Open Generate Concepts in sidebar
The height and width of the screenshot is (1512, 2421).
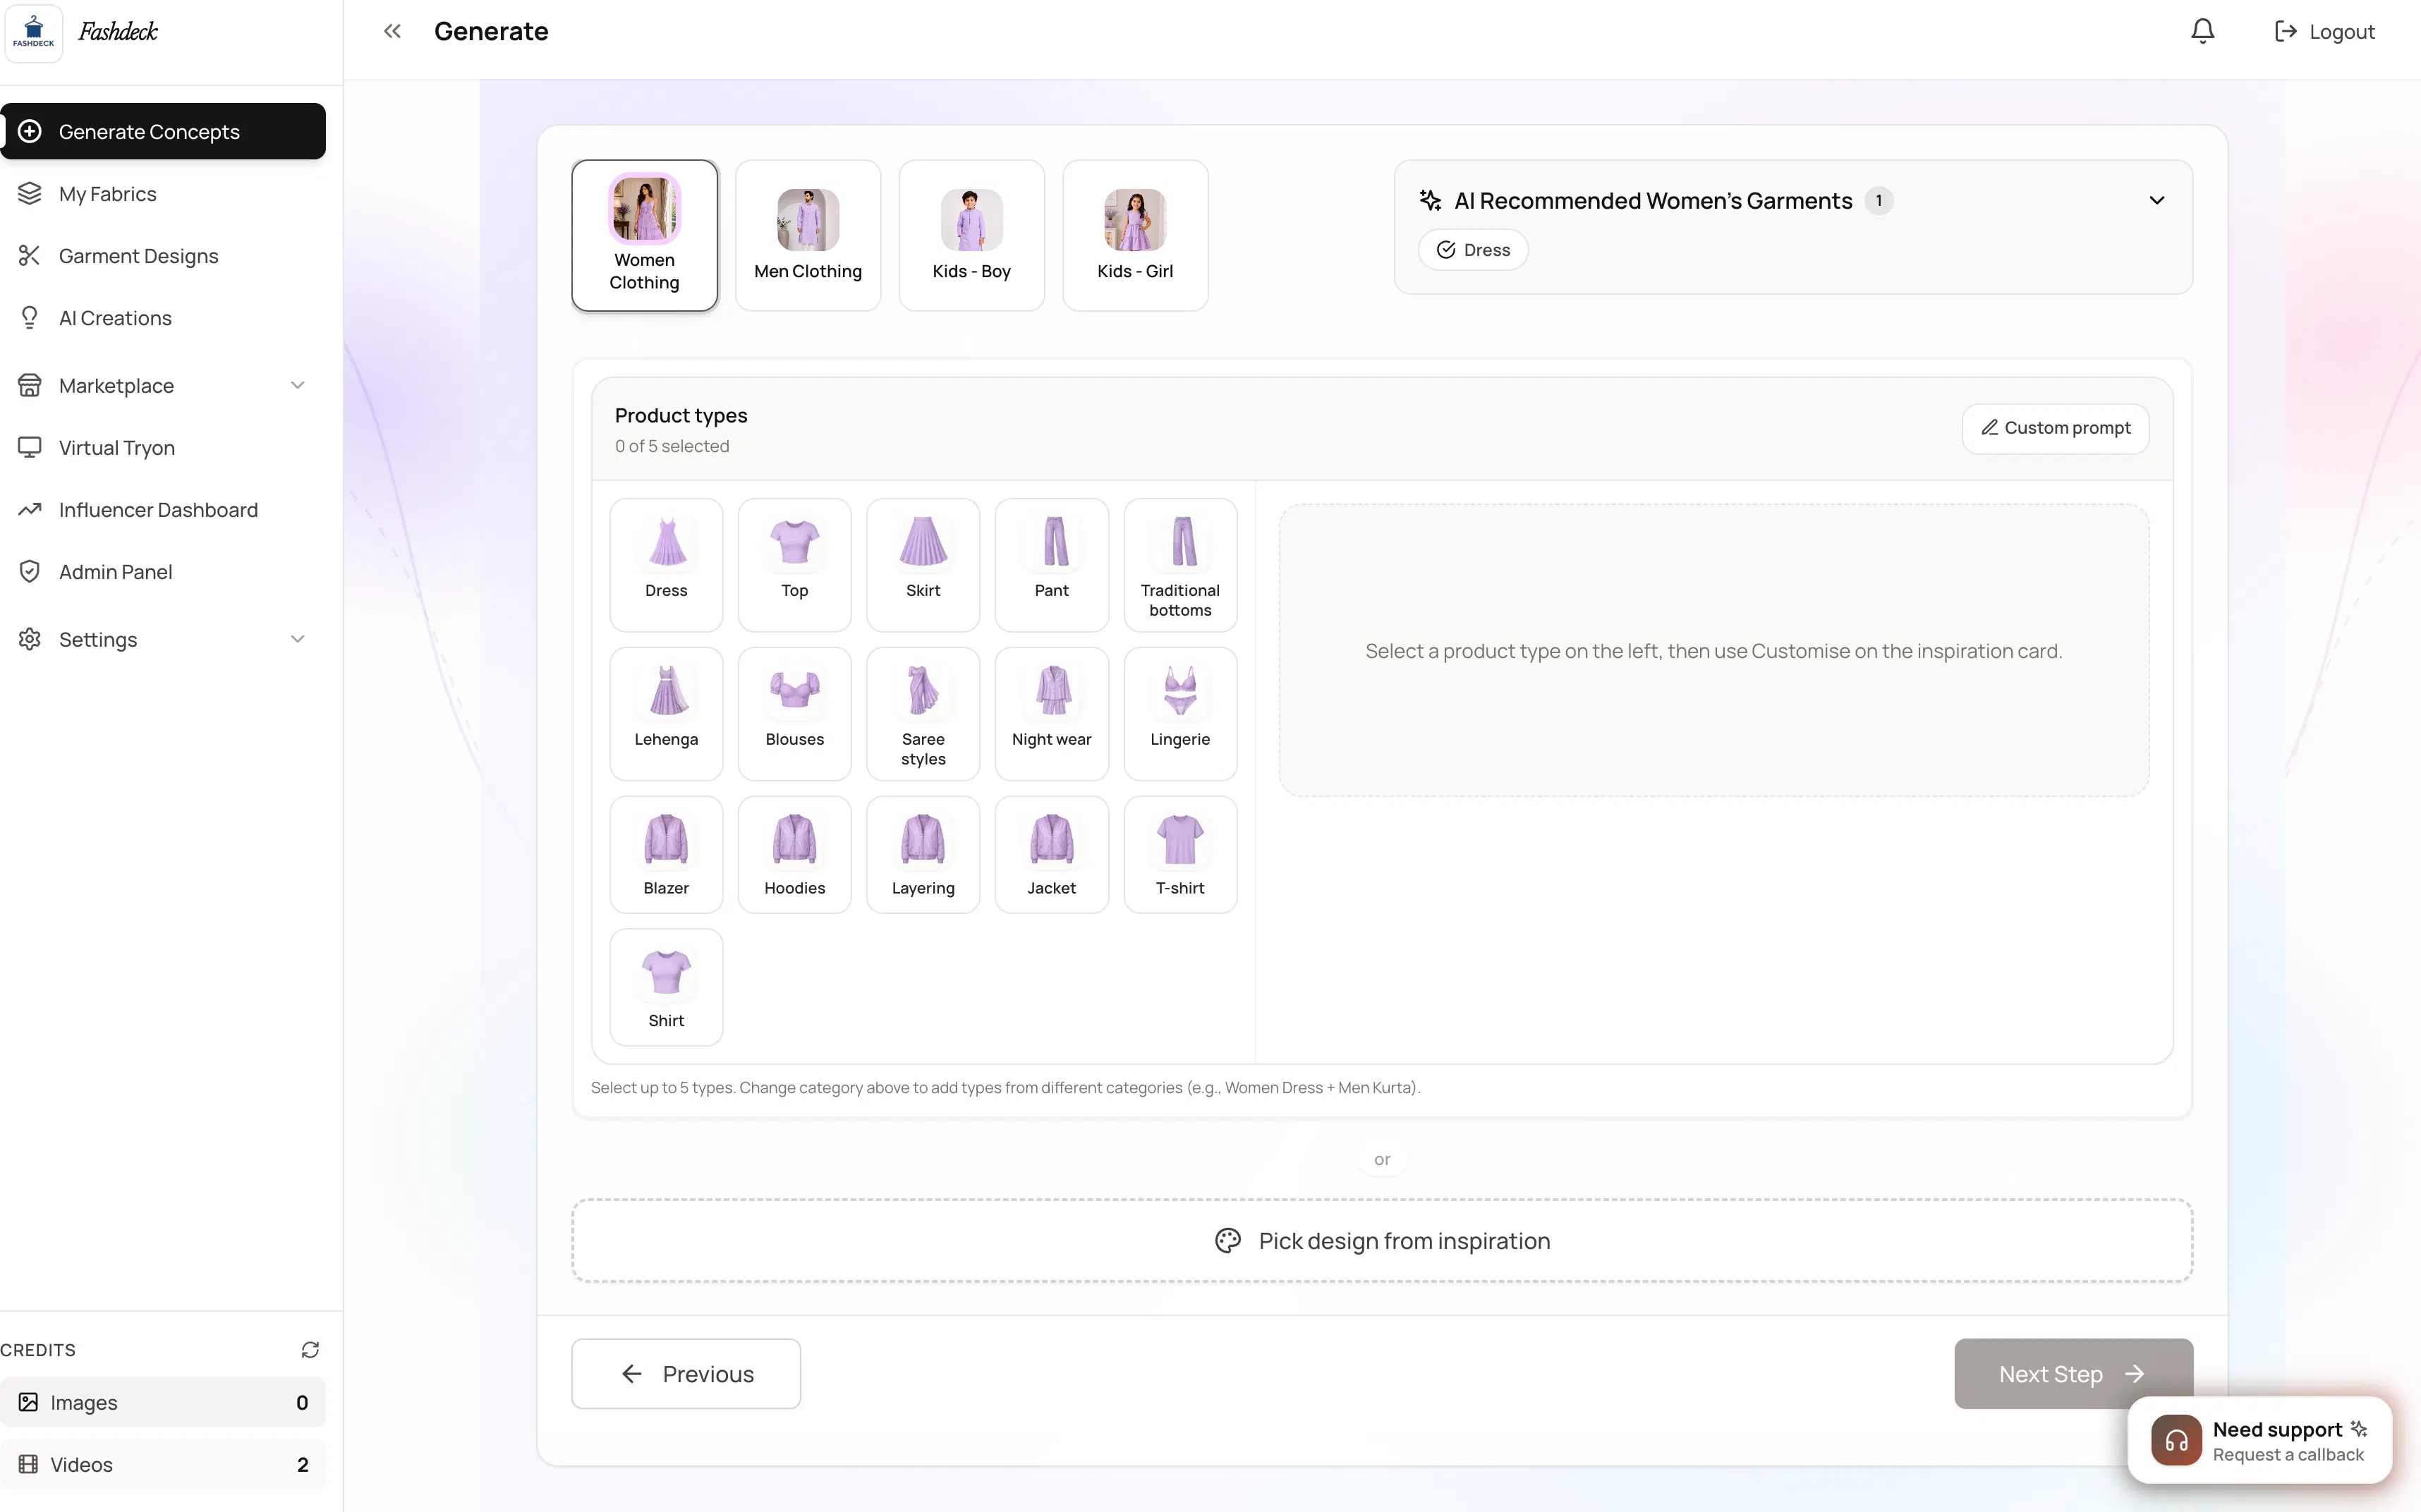(x=163, y=132)
